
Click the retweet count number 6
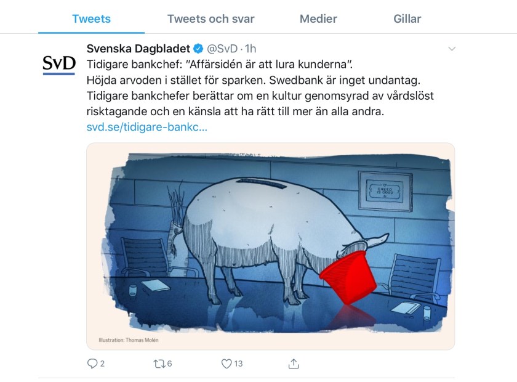169,364
